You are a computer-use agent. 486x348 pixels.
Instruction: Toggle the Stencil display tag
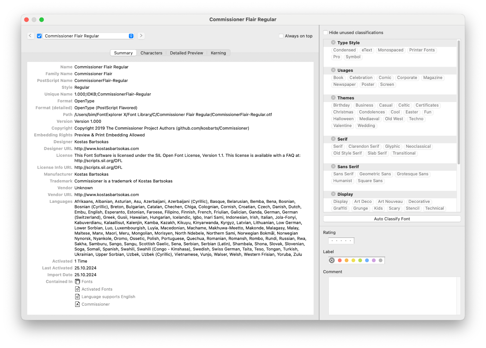[x=412, y=208]
